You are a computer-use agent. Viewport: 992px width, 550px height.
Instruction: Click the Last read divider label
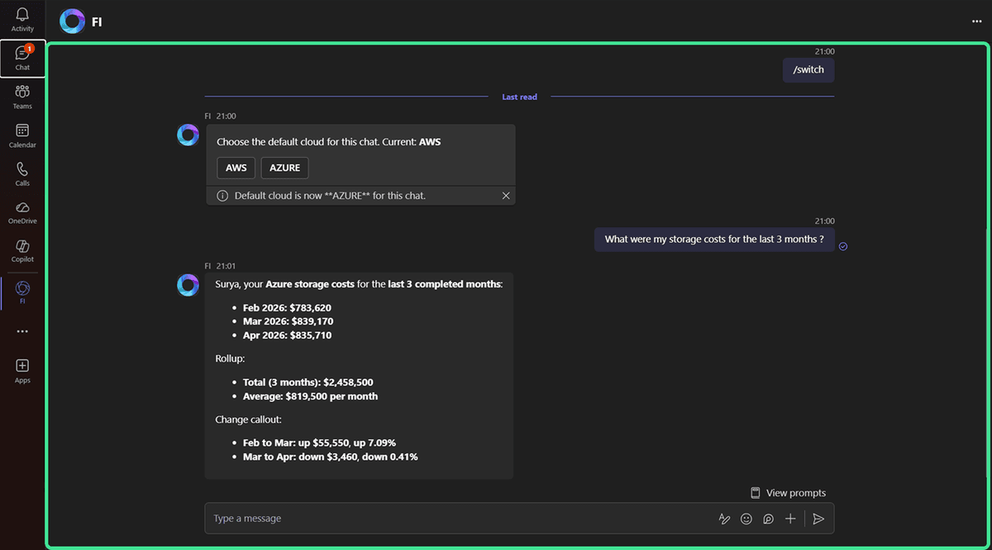pos(519,97)
